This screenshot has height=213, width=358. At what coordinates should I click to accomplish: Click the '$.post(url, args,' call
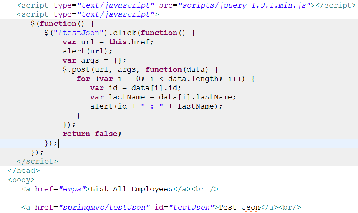click(101, 70)
